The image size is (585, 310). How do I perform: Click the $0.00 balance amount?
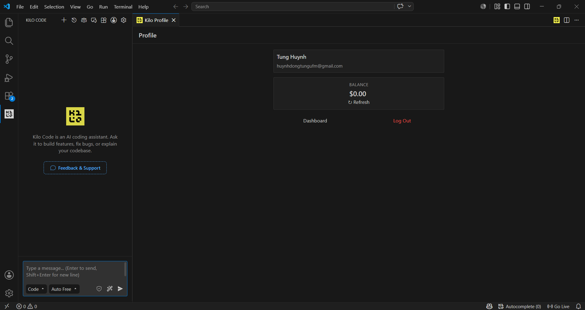pyautogui.click(x=358, y=94)
